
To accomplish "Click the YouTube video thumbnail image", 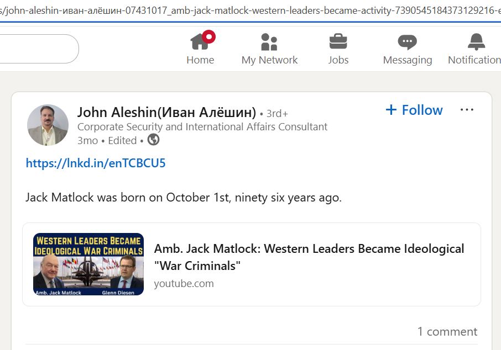I will point(88,264).
